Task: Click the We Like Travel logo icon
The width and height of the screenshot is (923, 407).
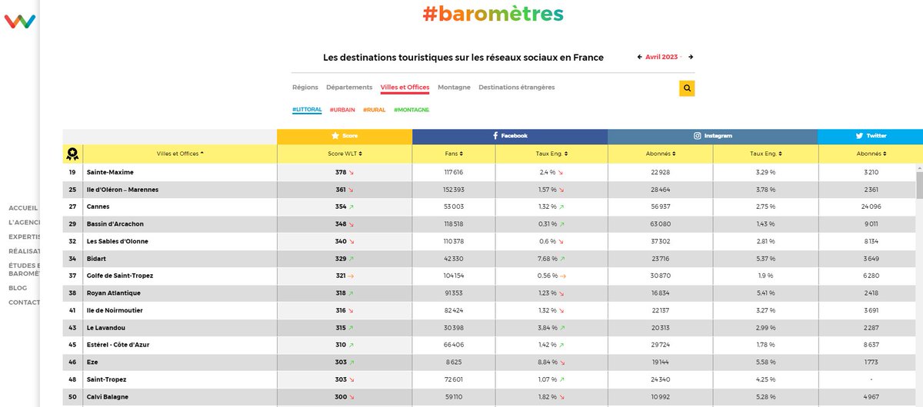Action: click(x=19, y=22)
